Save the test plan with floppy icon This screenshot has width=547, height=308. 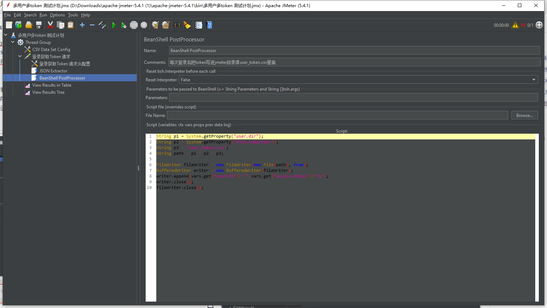coord(39,25)
